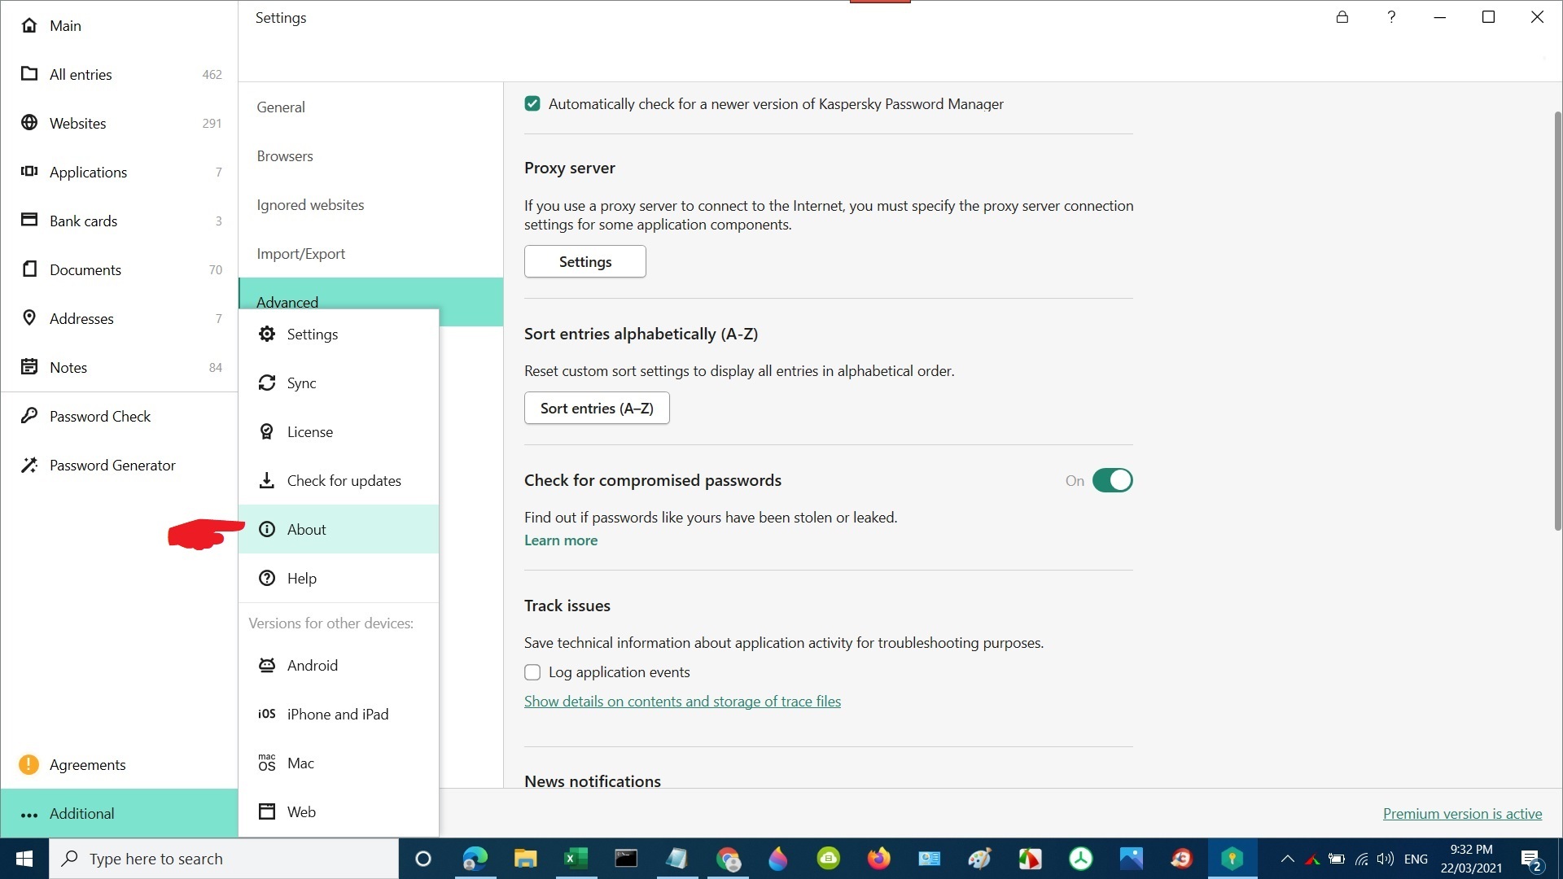Image resolution: width=1563 pixels, height=879 pixels.
Task: Click Sort entries (A–Z) button
Action: point(597,408)
